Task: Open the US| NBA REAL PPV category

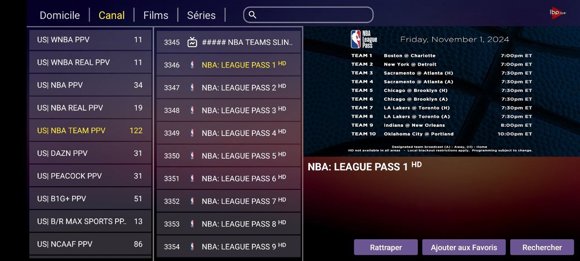Action: [x=90, y=108]
